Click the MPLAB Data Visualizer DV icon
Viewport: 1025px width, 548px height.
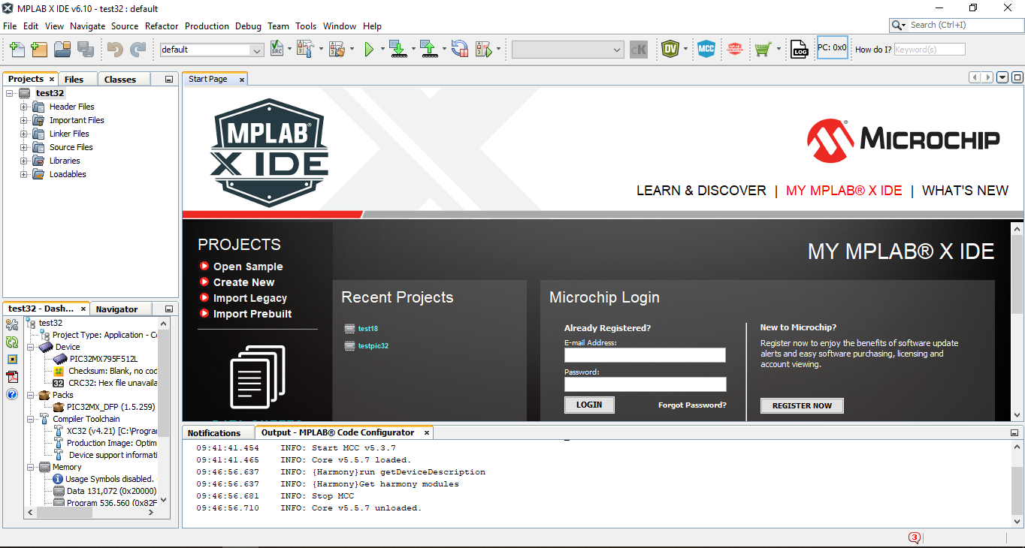[x=670, y=50]
